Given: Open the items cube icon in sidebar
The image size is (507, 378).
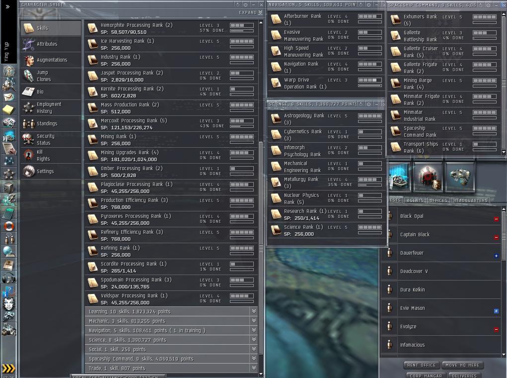Looking at the screenshot, I should [x=9, y=187].
